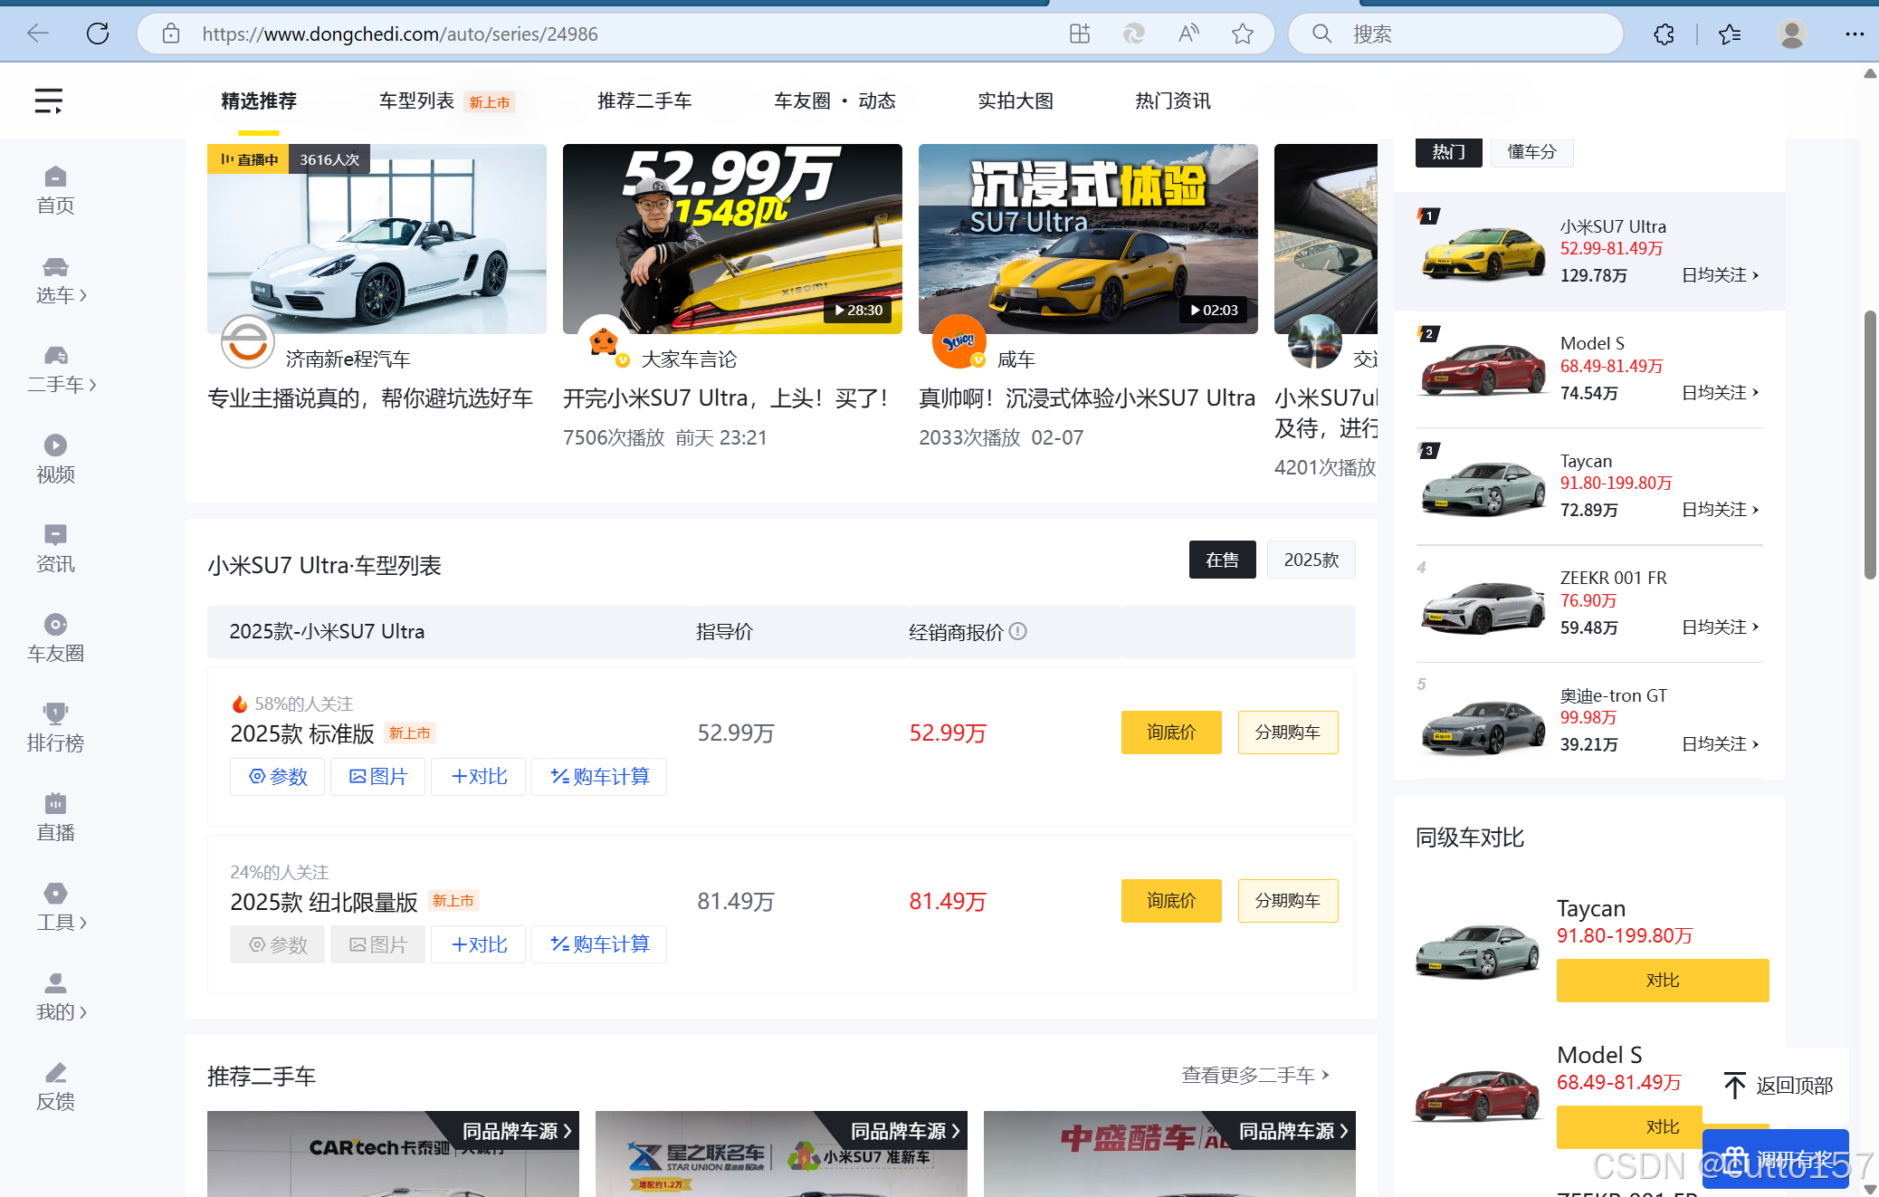
Task: Switch to 车型列表 tab
Action: tap(416, 101)
